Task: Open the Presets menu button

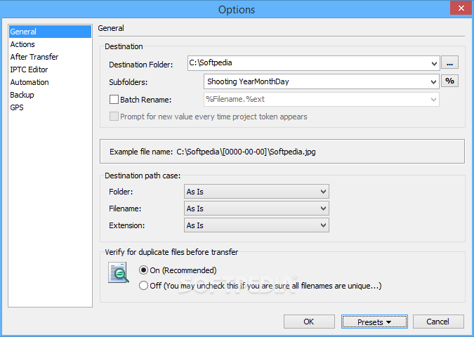Action: coord(374,322)
